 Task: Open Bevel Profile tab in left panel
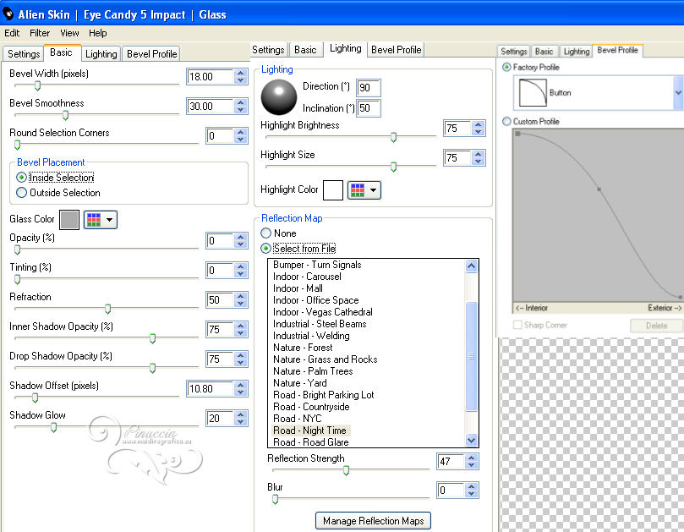152,53
